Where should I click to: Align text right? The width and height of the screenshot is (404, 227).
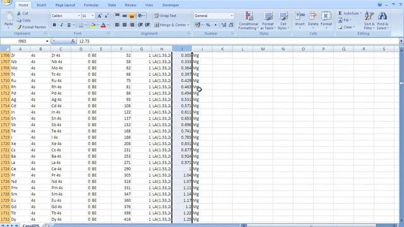(132, 25)
